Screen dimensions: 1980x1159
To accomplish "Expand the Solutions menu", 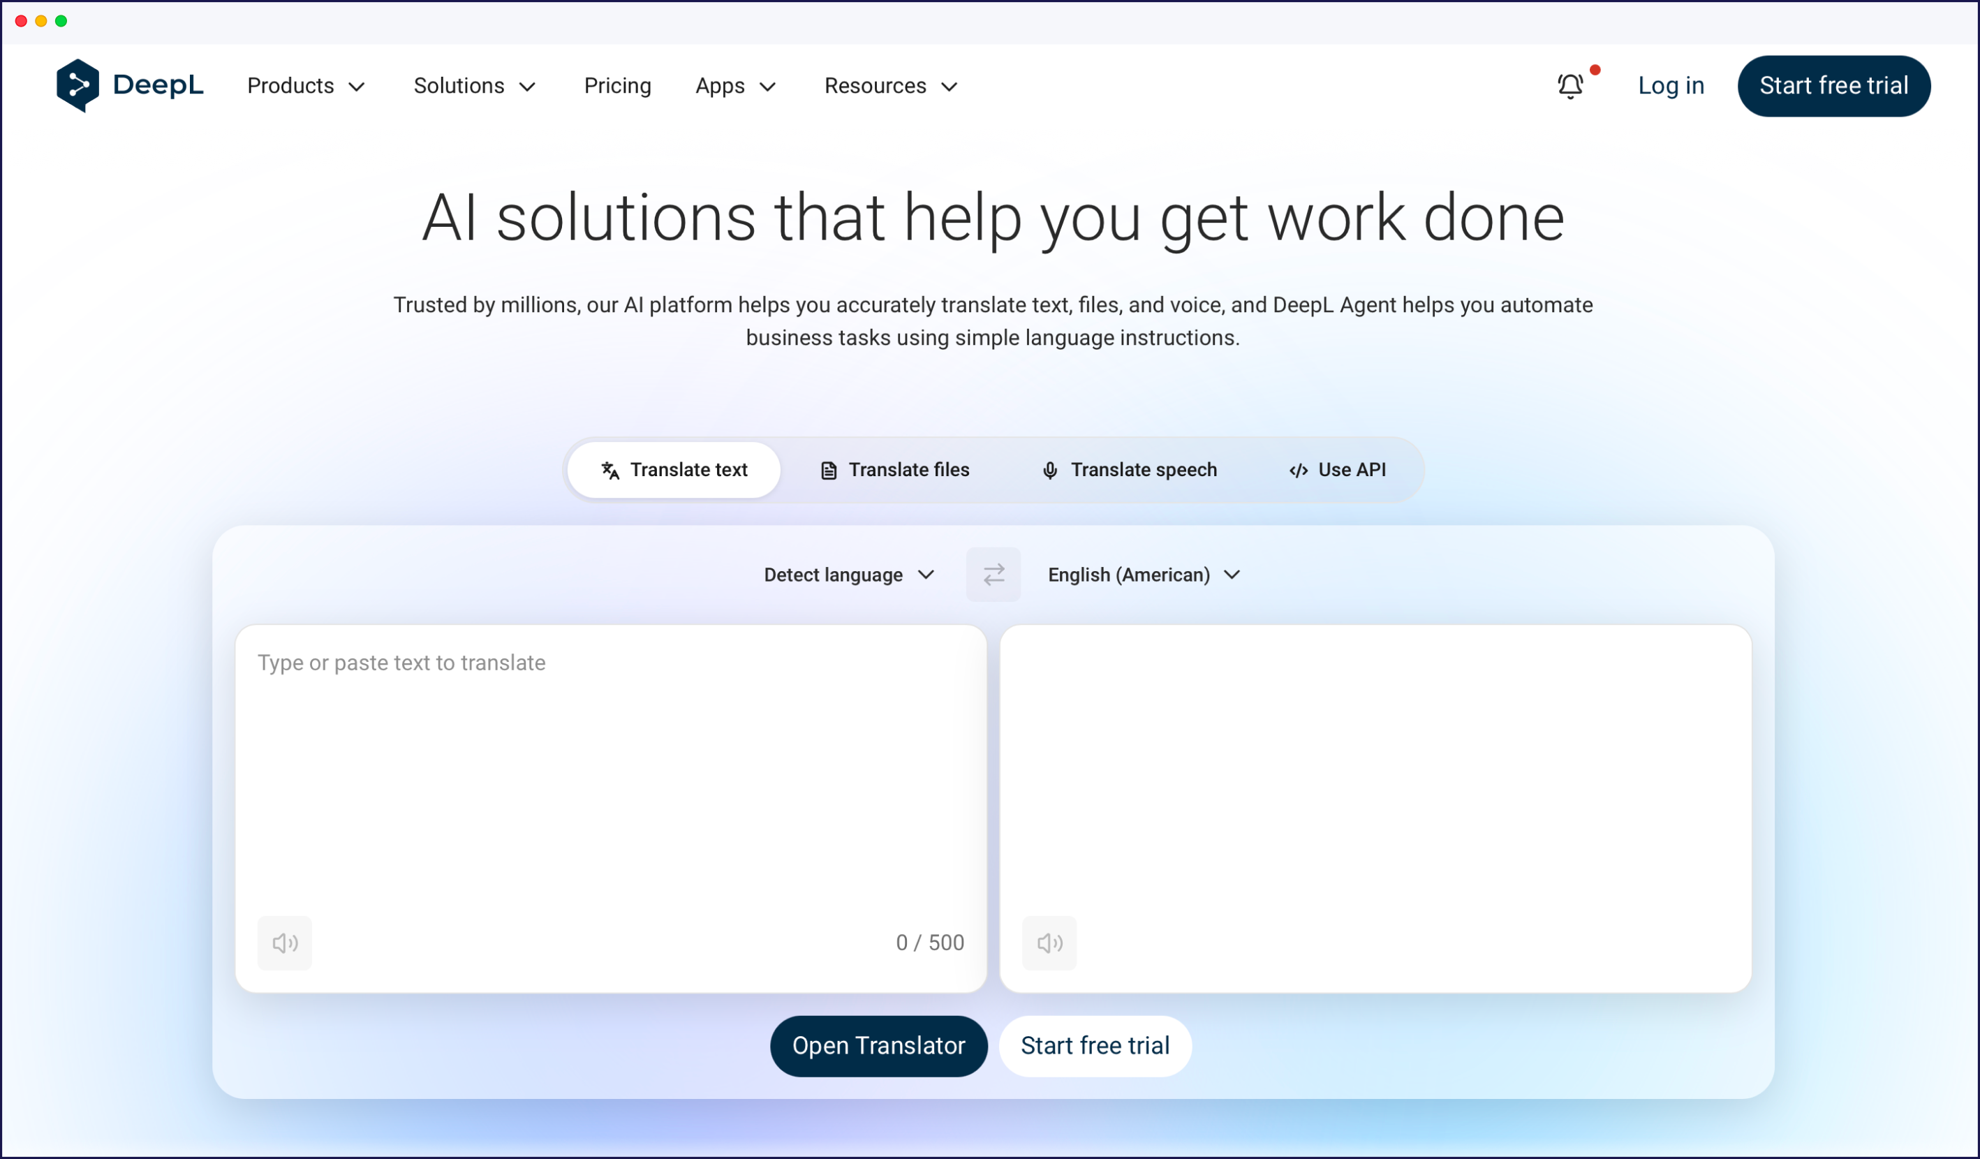I will point(475,86).
